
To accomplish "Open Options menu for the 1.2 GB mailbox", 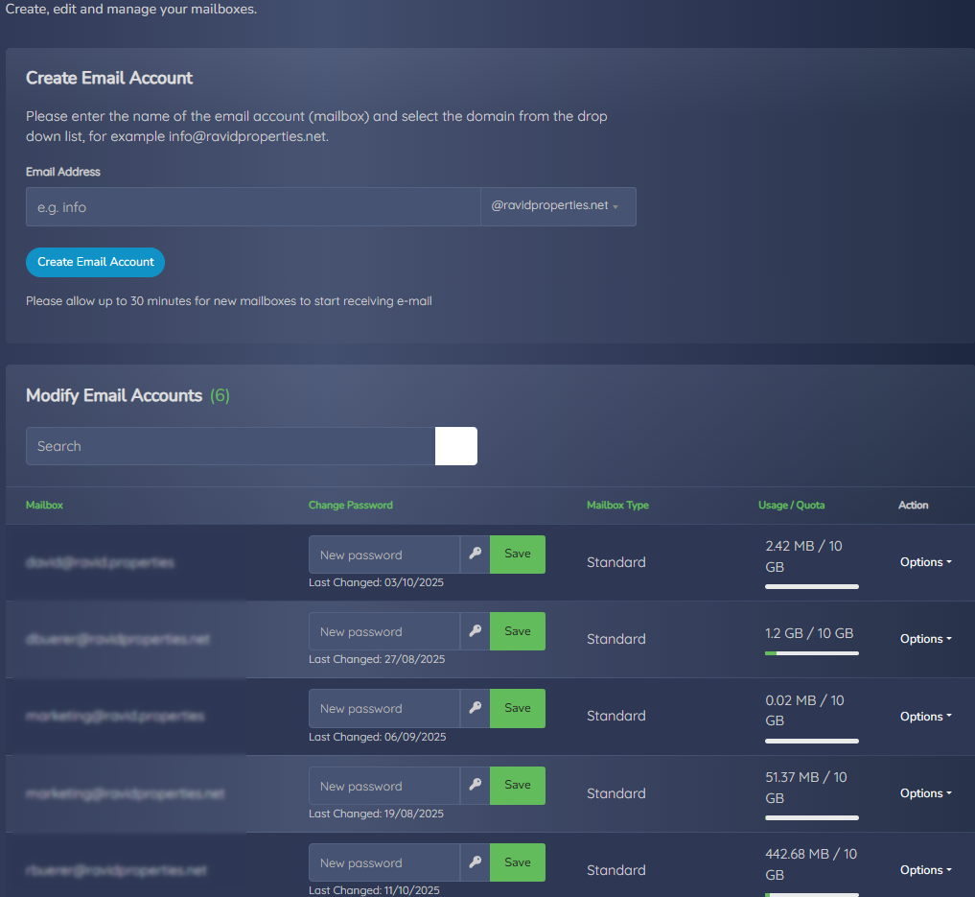I will 925,639.
